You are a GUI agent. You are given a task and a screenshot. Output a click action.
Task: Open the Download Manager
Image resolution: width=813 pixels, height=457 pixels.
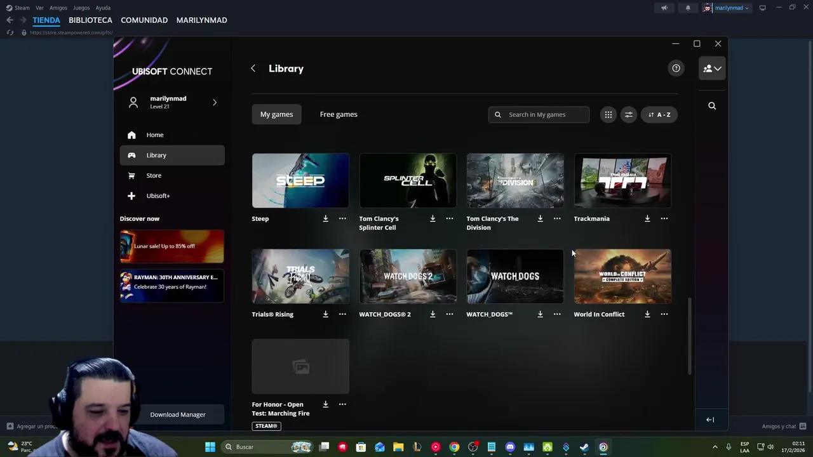click(x=178, y=414)
